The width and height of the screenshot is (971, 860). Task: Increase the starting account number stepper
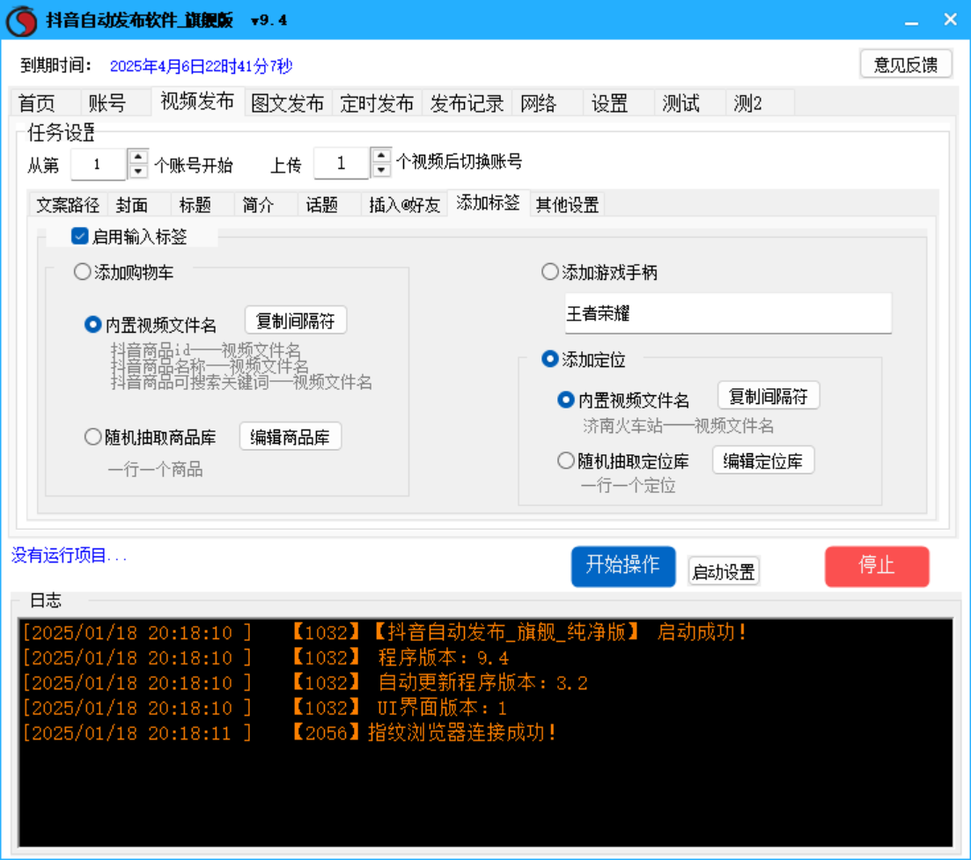pyautogui.click(x=138, y=157)
